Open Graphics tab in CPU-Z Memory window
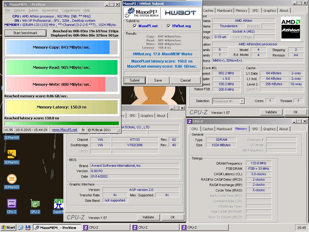Image resolution: width=309 pixels, height=232 pixels. [269, 129]
